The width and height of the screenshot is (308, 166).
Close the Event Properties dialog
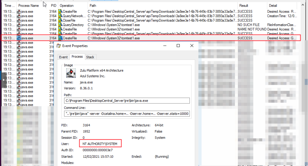pyautogui.click(x=192, y=46)
